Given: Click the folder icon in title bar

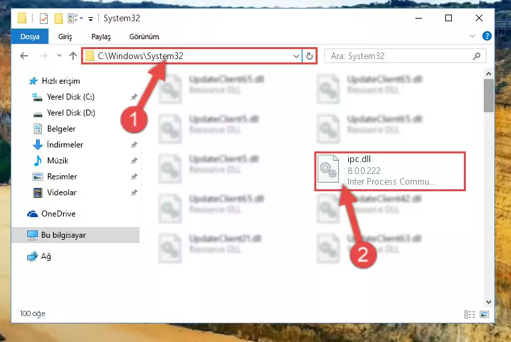Looking at the screenshot, I should pos(22,18).
